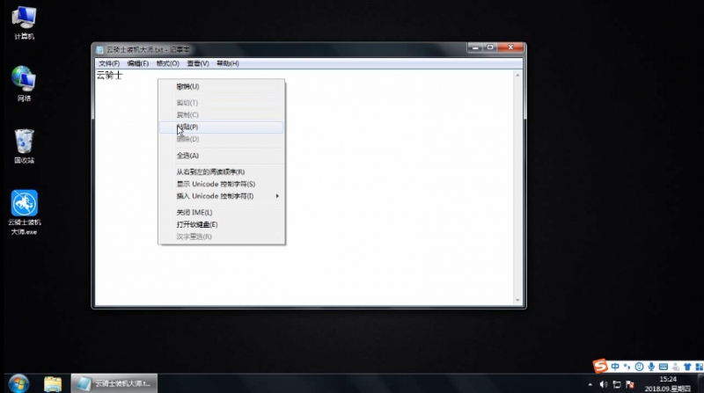Open the file explorer taskbar icon
704x393 pixels.
(x=53, y=384)
